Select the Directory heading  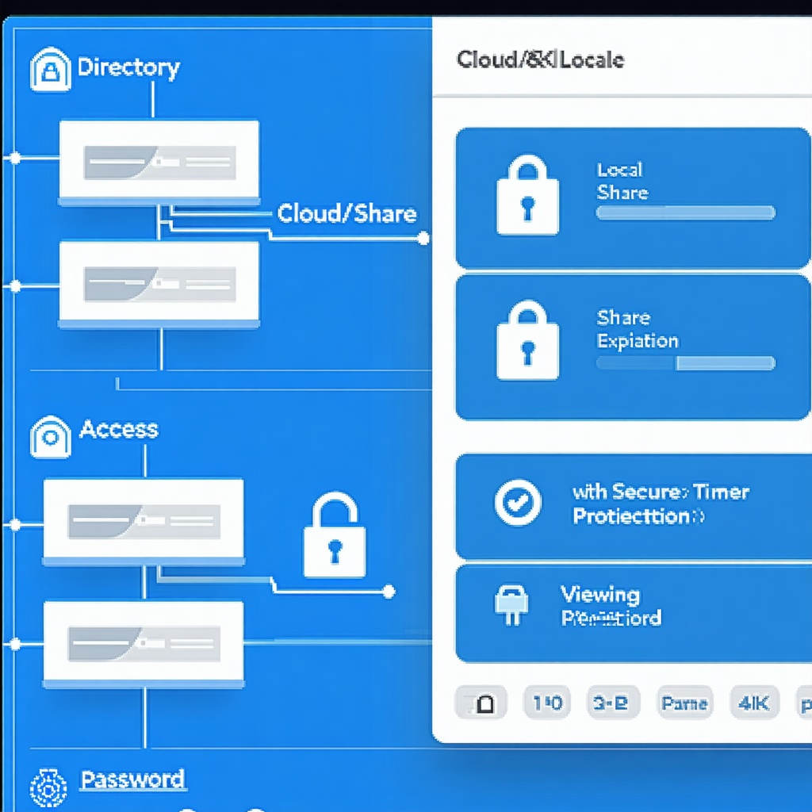pyautogui.click(x=128, y=67)
